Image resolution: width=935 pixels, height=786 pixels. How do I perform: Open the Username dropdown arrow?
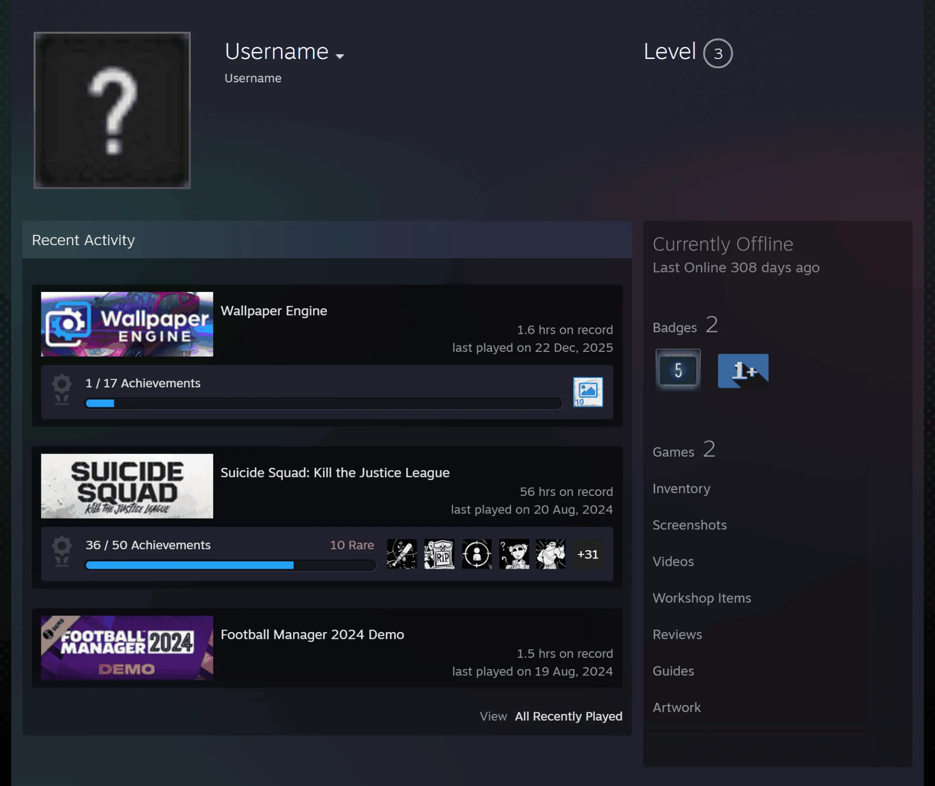(x=340, y=56)
